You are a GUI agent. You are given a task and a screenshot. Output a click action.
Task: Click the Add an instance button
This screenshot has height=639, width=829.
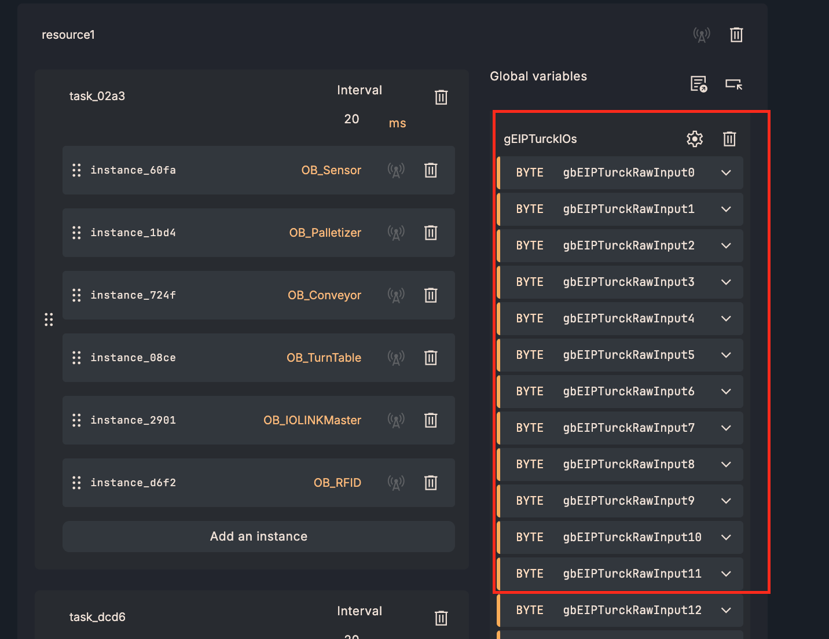click(x=258, y=537)
